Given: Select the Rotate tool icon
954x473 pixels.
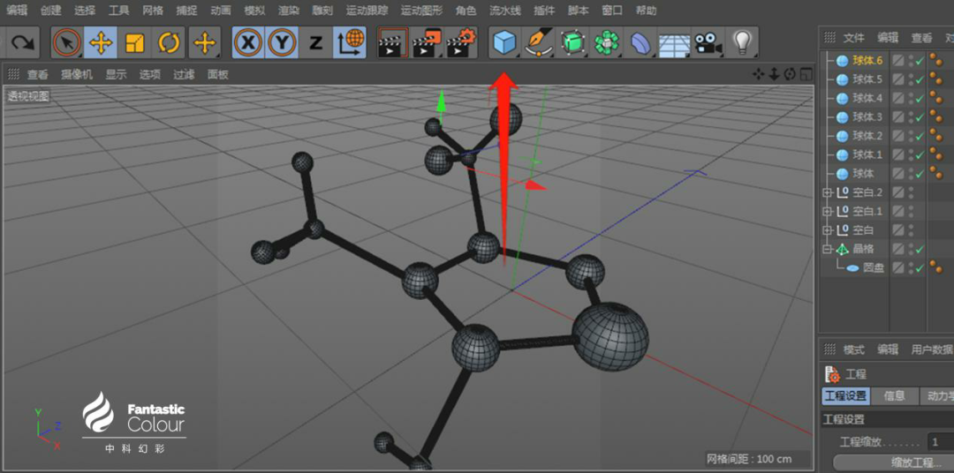Looking at the screenshot, I should tap(169, 42).
